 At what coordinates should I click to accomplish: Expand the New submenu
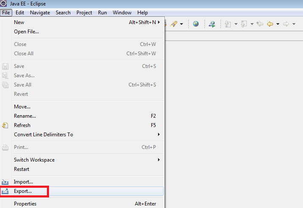(88, 22)
